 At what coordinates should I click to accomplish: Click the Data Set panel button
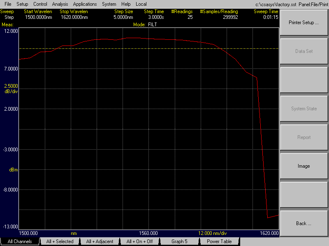[304, 51]
